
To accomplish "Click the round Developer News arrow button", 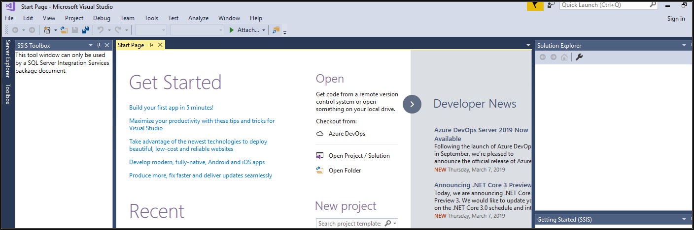I will [x=412, y=104].
